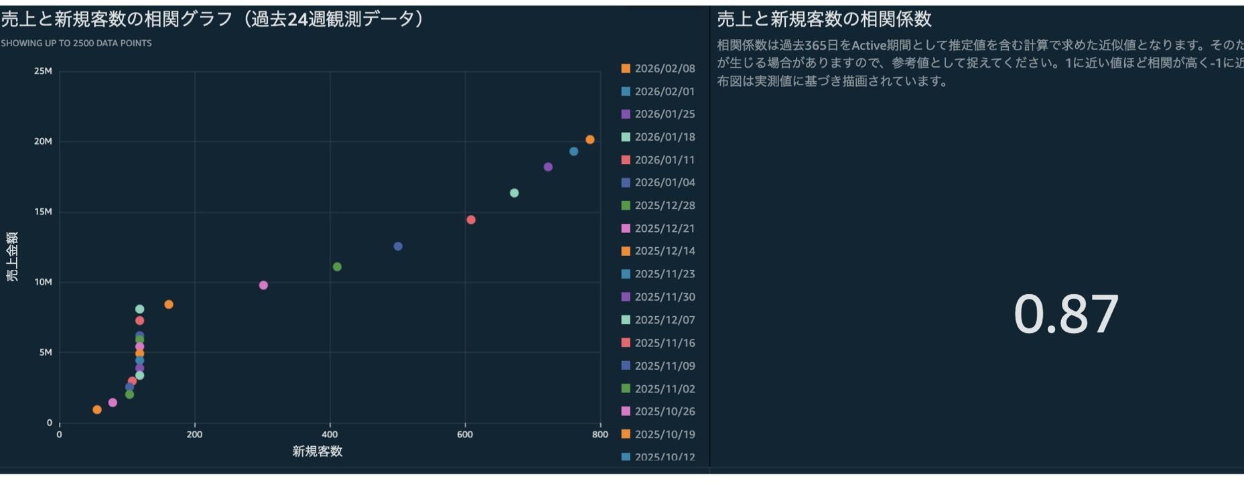Click the green data point near 400 customers

point(337,267)
